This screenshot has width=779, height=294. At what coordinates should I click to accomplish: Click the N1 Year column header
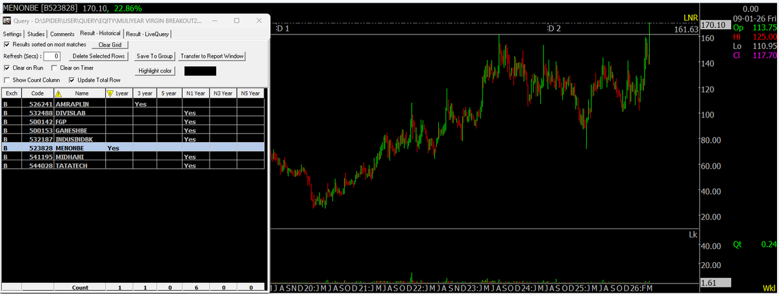click(x=195, y=93)
